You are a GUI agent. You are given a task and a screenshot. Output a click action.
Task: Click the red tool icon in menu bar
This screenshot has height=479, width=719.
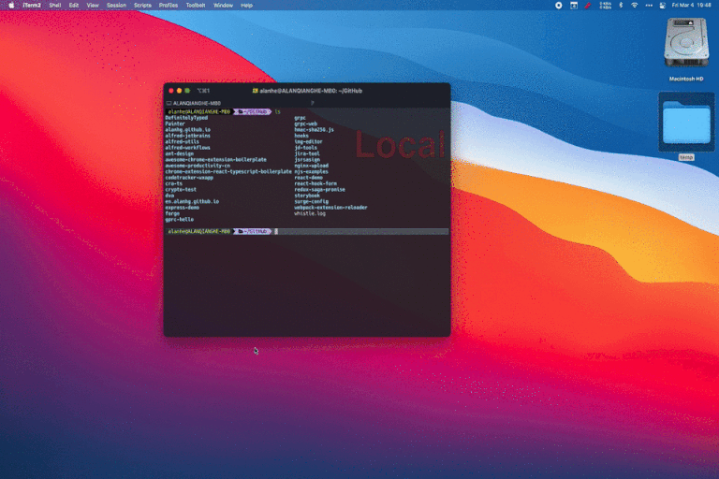click(x=588, y=5)
